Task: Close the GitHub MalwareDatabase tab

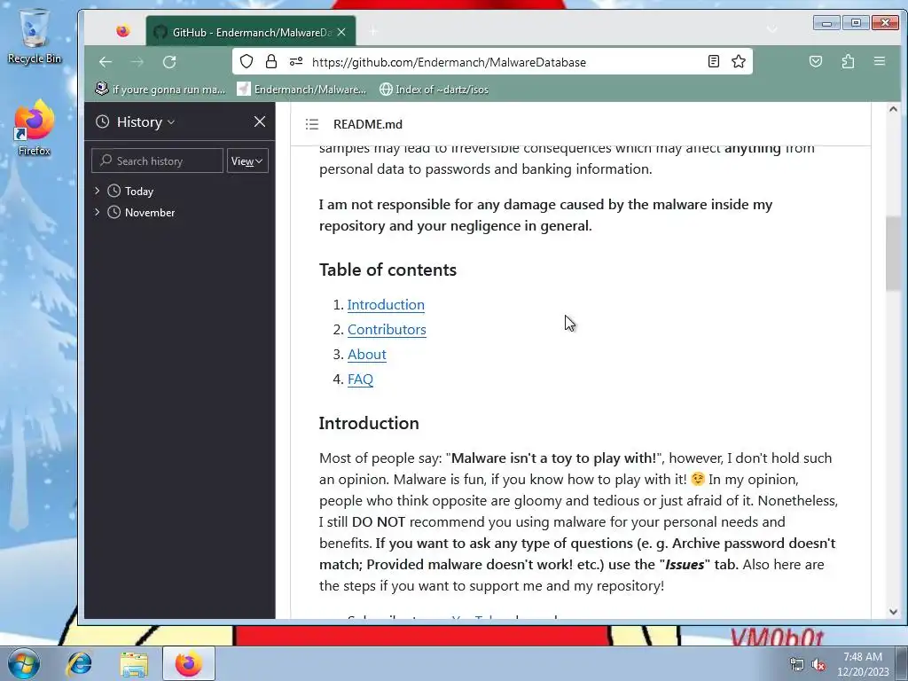Action: point(341,33)
